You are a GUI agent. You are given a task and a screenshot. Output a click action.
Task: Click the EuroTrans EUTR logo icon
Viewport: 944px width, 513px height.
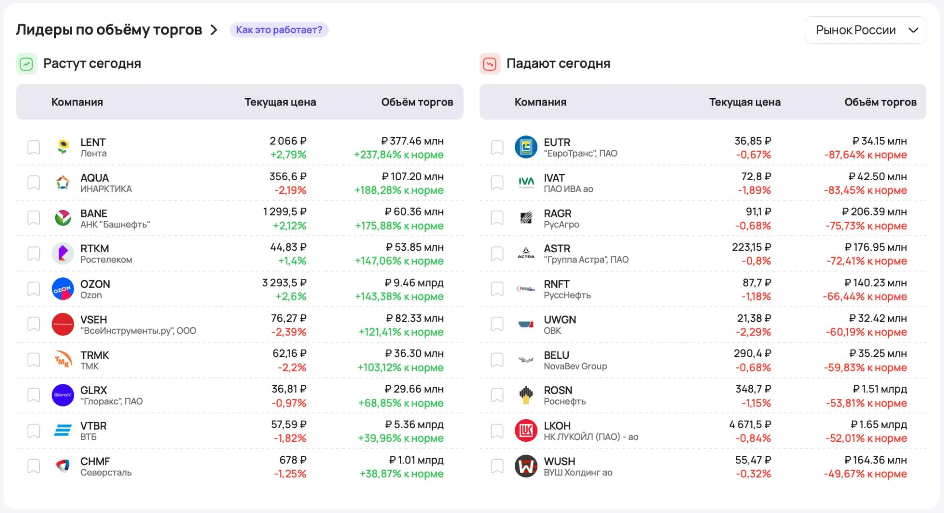[526, 147]
